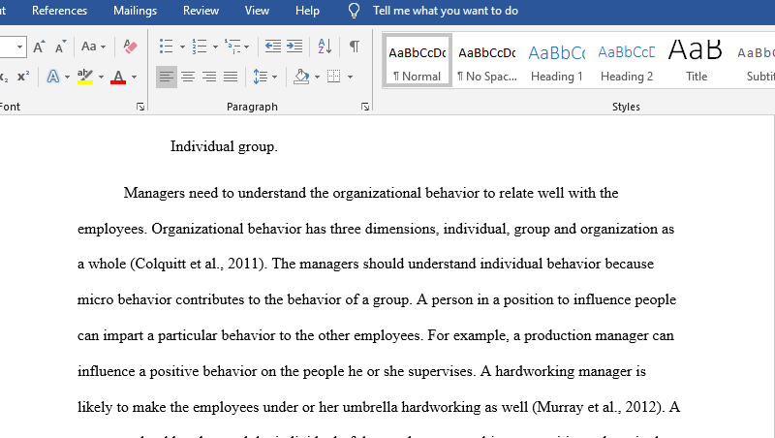775x438 pixels.
Task: Apply red font color
Action: tap(118, 77)
